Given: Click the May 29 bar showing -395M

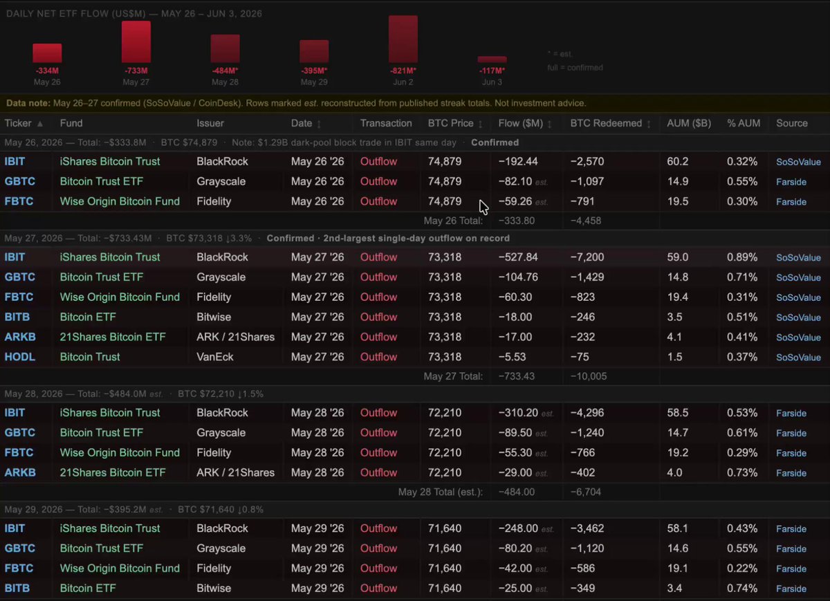Looking at the screenshot, I should 314,52.
